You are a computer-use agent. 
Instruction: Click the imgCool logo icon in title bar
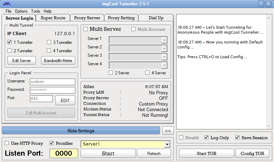coord(7,4)
